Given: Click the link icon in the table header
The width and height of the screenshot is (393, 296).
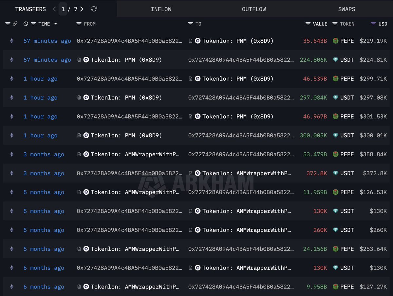Looking at the screenshot, I should (x=15, y=24).
